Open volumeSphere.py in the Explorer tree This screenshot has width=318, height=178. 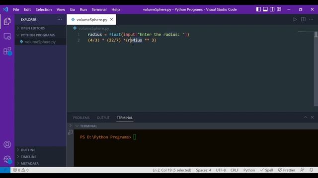(40, 42)
